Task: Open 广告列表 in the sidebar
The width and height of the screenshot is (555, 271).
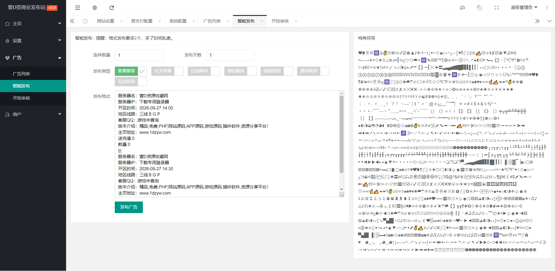Action: click(x=33, y=74)
